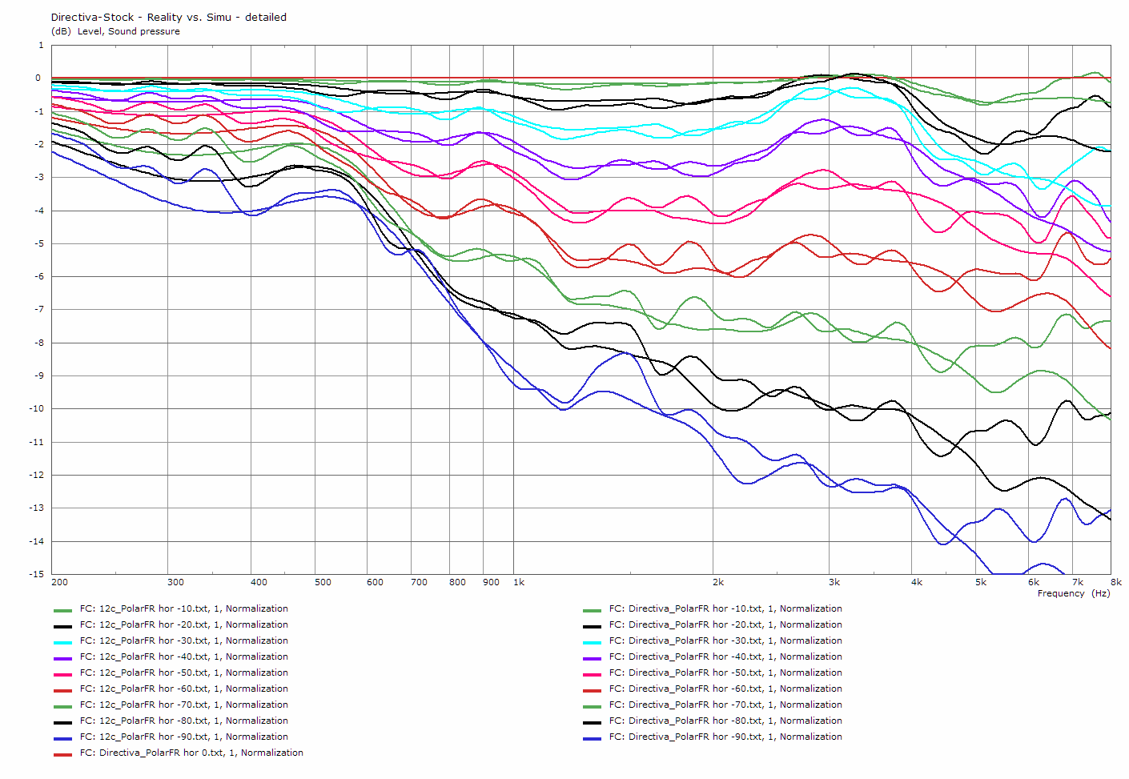Click the 8k frequency axis tick label
This screenshot has width=1129, height=779.
pyautogui.click(x=1116, y=582)
